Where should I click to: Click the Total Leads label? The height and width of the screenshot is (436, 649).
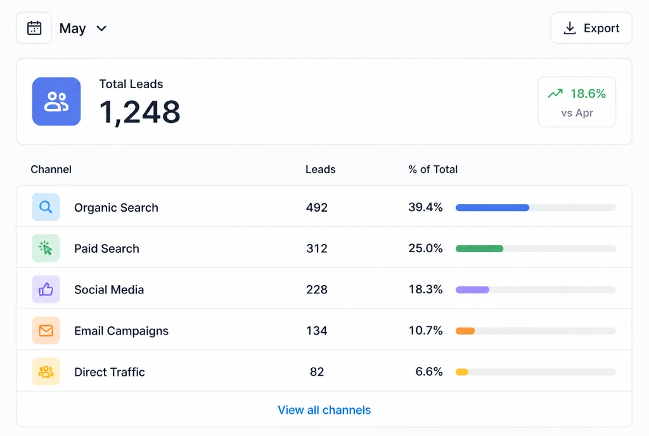click(131, 84)
